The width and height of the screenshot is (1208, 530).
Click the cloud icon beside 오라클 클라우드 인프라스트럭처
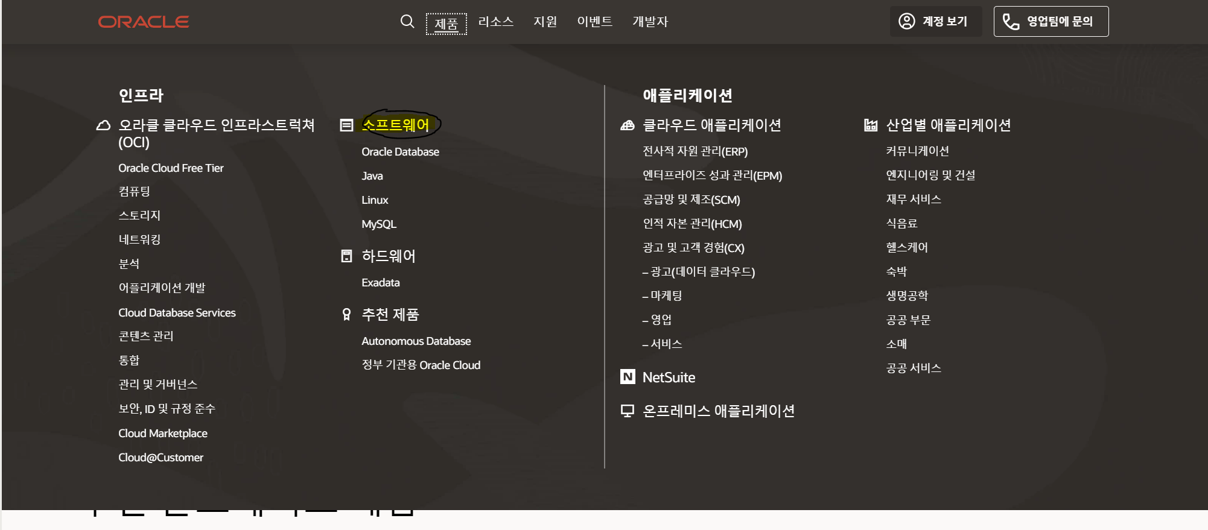point(103,125)
